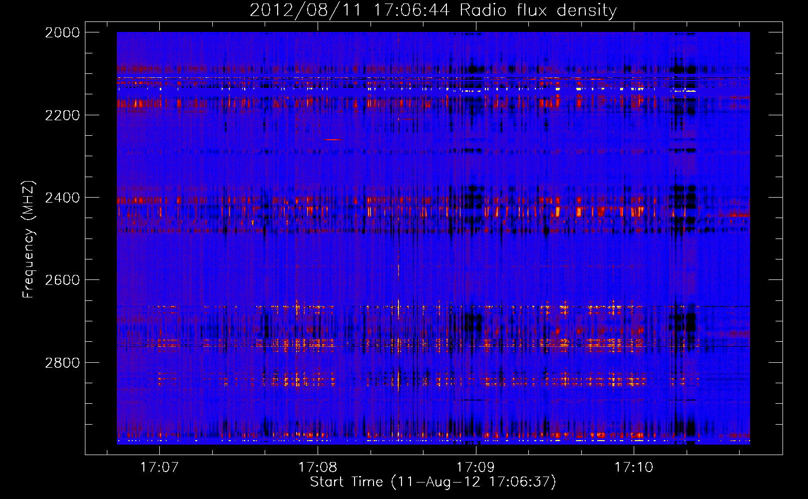Screen dimensions: 808x499
Task: Click the 17:07 time axis label
Action: coord(159,467)
